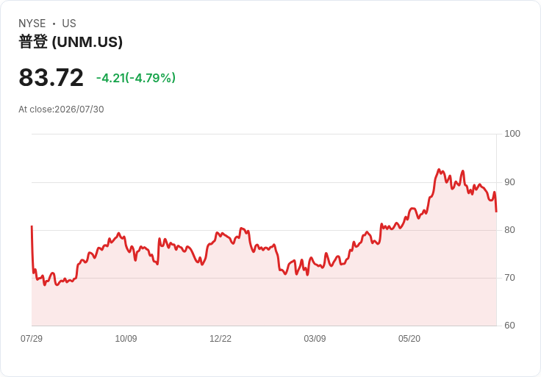
Task: Select the US market label
Action: pyautogui.click(x=69, y=24)
